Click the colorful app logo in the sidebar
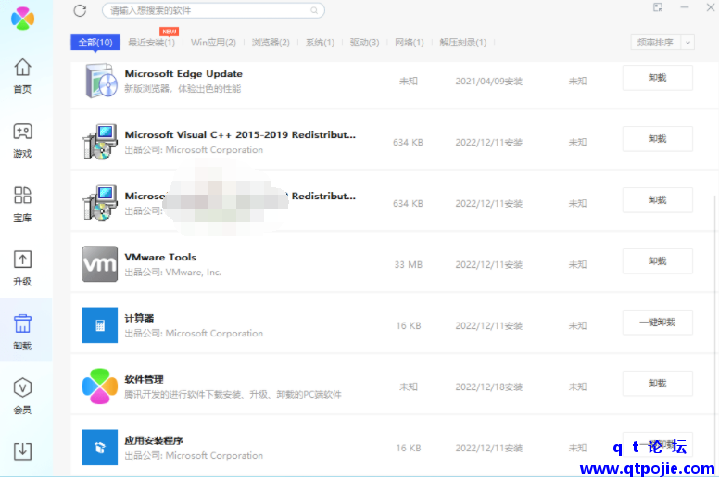719x482 pixels. pyautogui.click(x=22, y=19)
